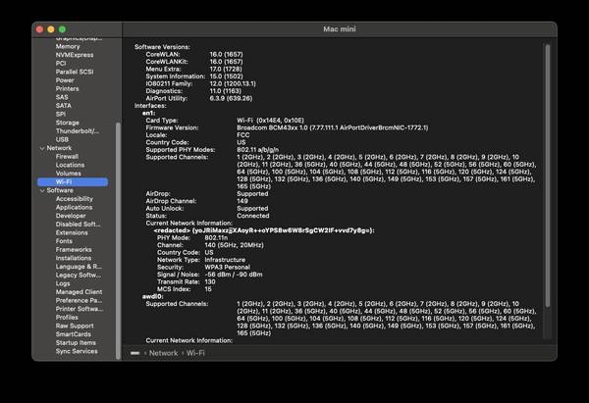Viewport: 589px width, 403px height.
Task: Open Frameworks under Software
Action: click(74, 250)
